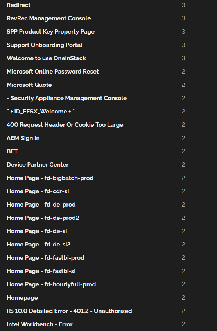Open Security Appliance Management Console entry
The width and height of the screenshot is (217, 331).
(x=66, y=98)
